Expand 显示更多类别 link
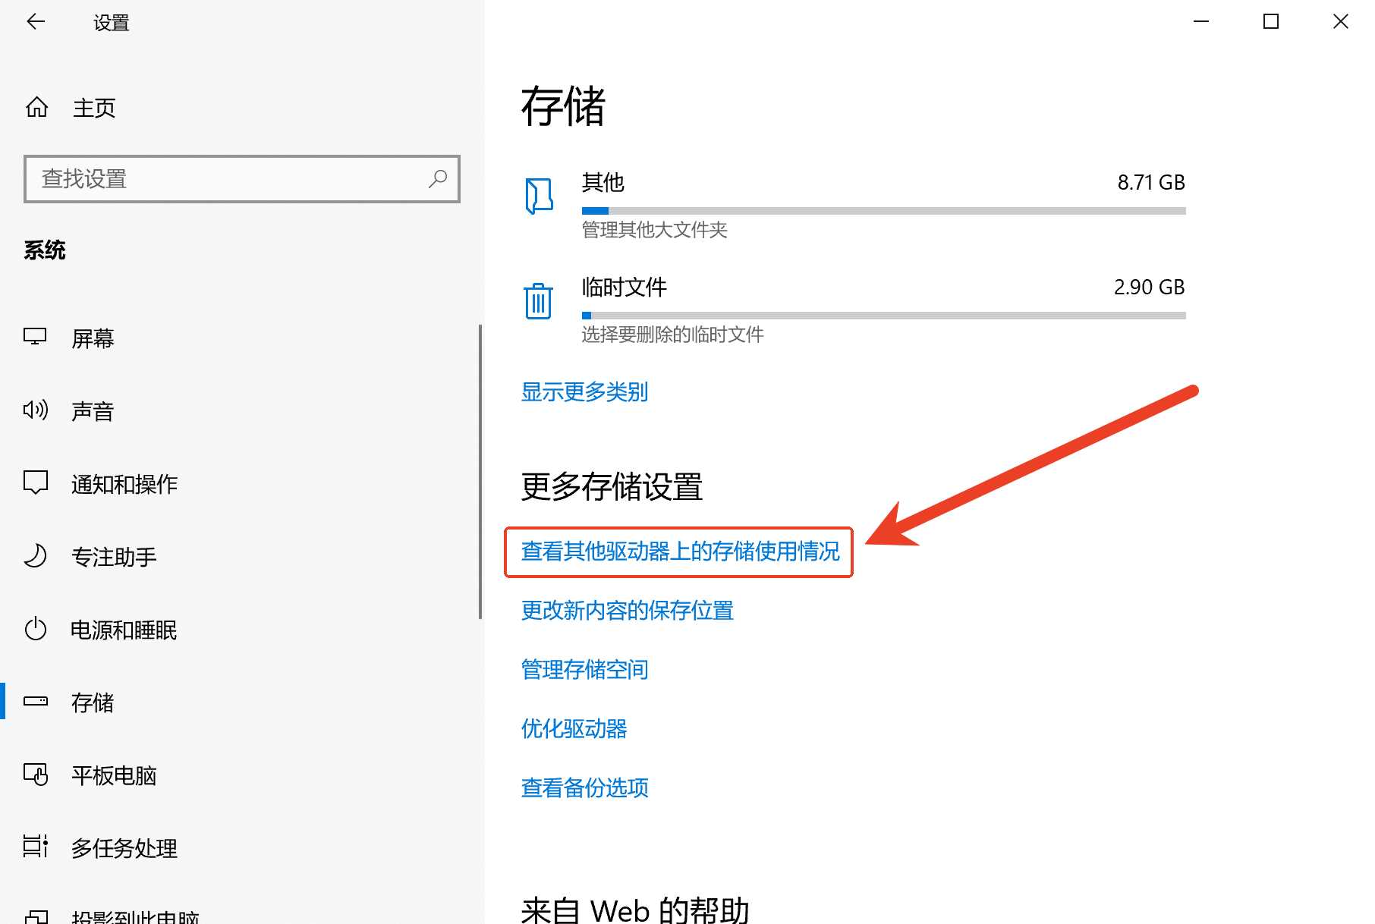Screen dimensions: 1375x924 [584, 391]
